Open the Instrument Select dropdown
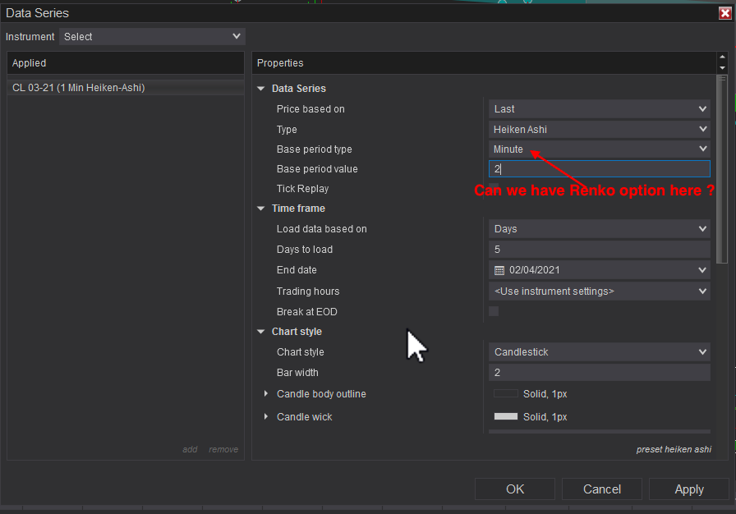 pos(152,37)
